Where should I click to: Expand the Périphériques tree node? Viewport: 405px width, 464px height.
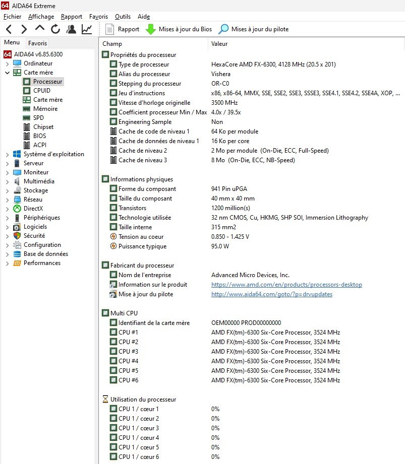click(x=8, y=218)
